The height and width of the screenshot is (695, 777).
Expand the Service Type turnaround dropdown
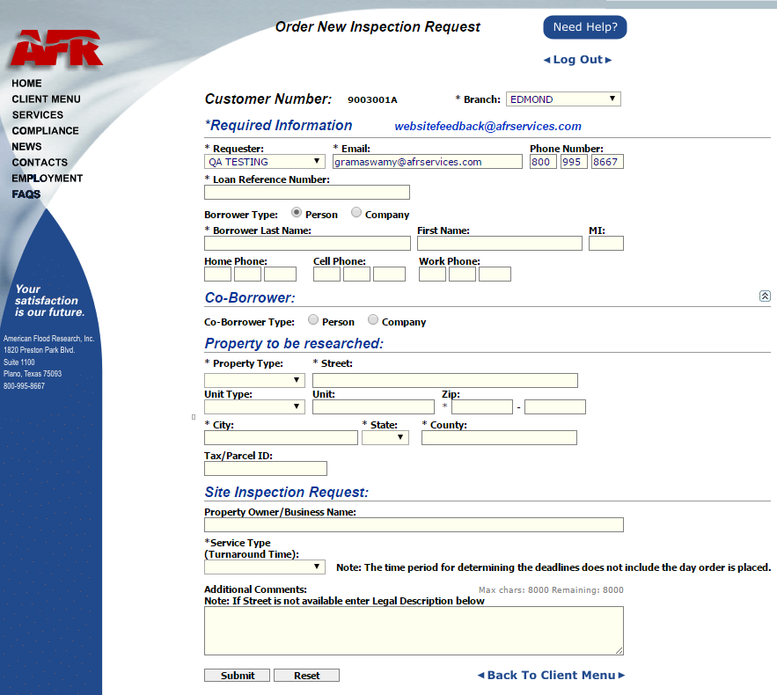(265, 567)
